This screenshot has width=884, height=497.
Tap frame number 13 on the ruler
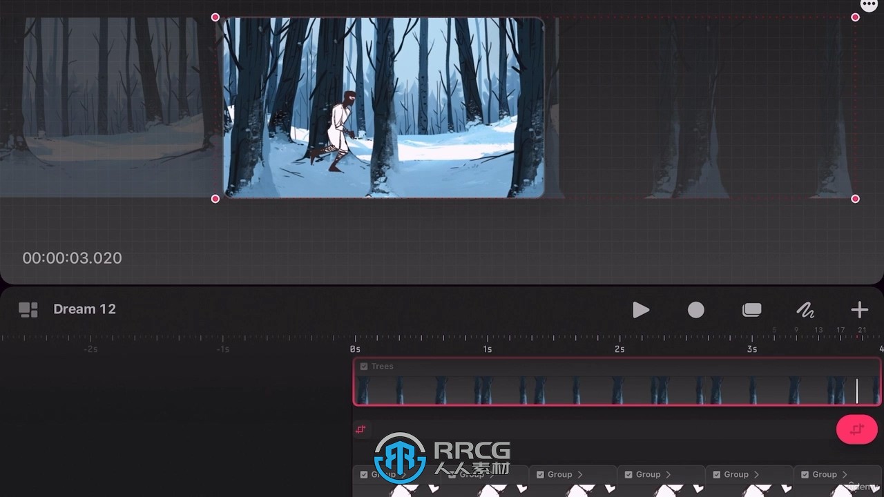818,330
